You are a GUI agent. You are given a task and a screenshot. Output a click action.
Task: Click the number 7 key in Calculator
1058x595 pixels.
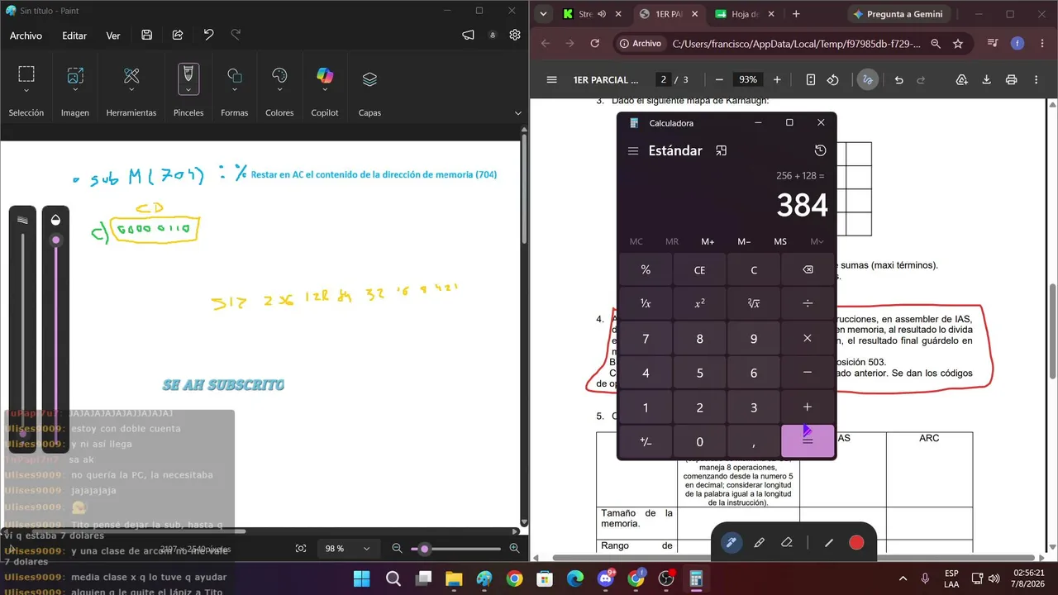(646, 338)
